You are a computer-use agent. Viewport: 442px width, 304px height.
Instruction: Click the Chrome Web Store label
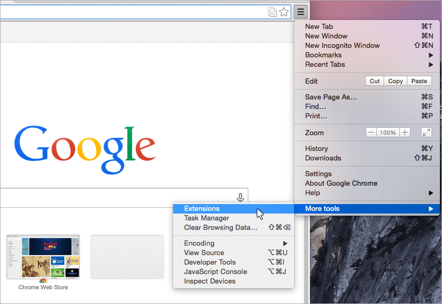[x=43, y=287]
